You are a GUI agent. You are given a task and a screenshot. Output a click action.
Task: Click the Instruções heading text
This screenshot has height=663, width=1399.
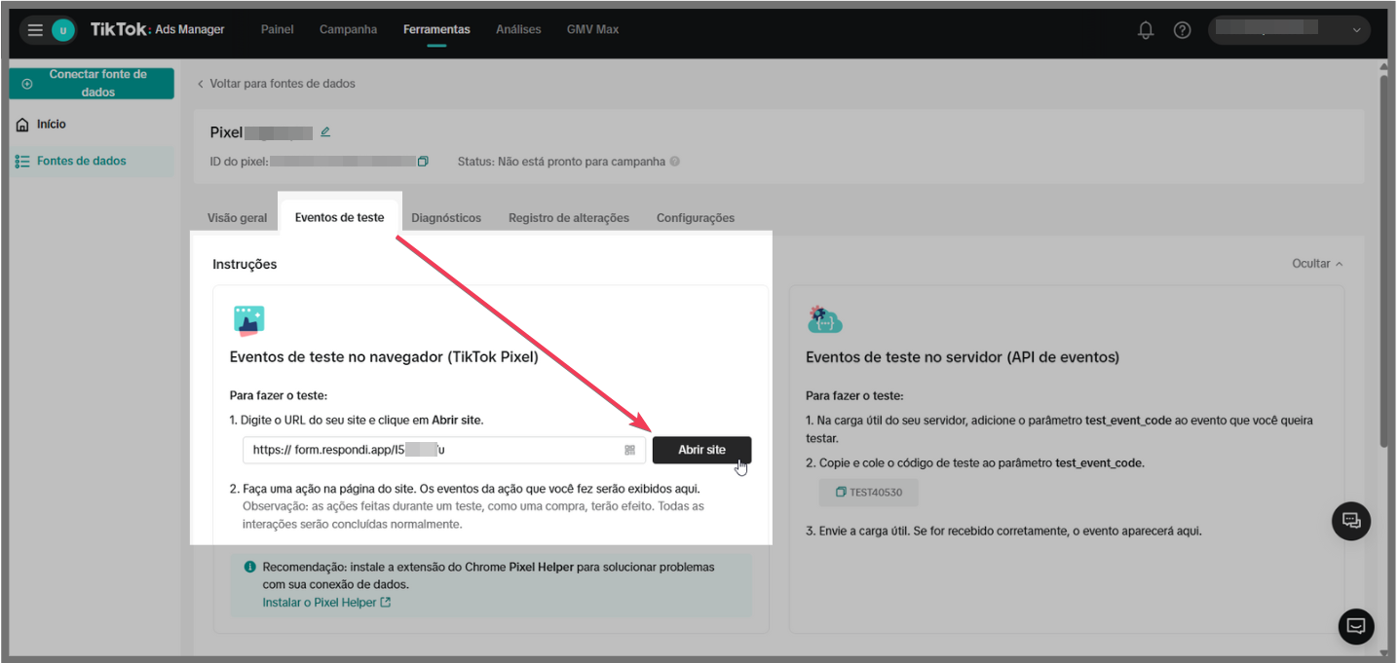point(245,264)
